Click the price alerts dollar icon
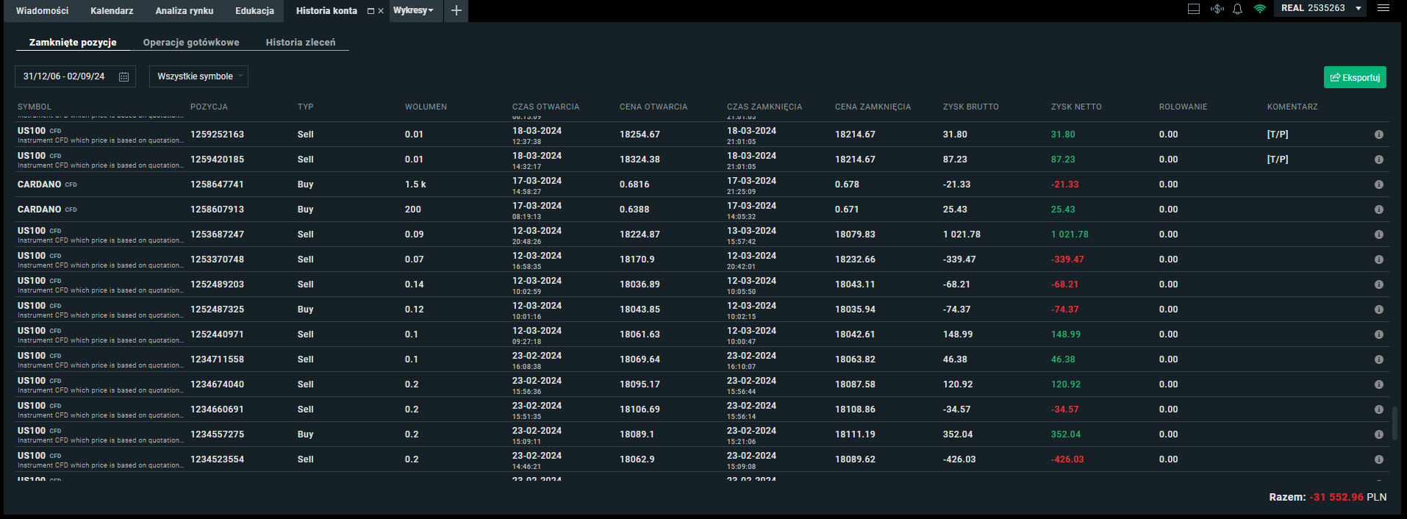Image resolution: width=1407 pixels, height=519 pixels. point(1217,10)
